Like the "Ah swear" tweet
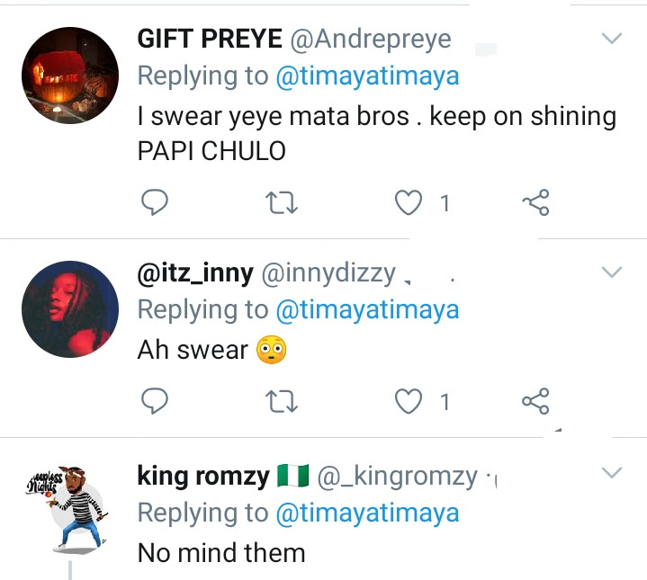This screenshot has height=580, width=647. (x=409, y=401)
